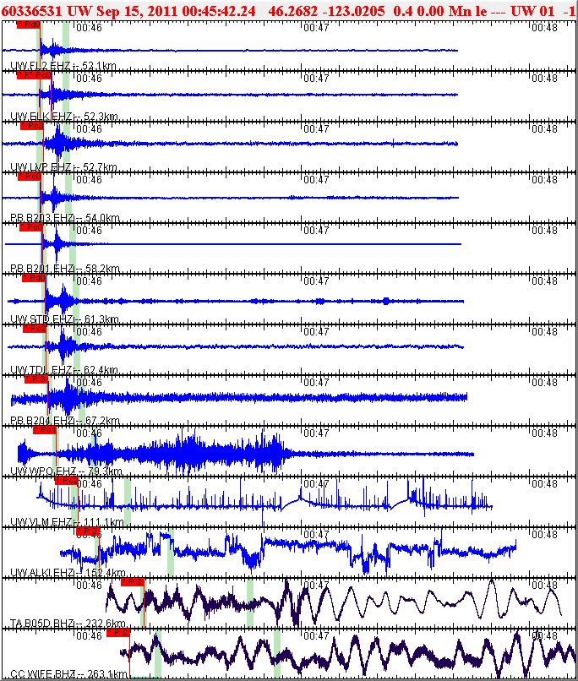Select station label UW VLM EHZ 111.1km
The width and height of the screenshot is (578, 681).
67,522
